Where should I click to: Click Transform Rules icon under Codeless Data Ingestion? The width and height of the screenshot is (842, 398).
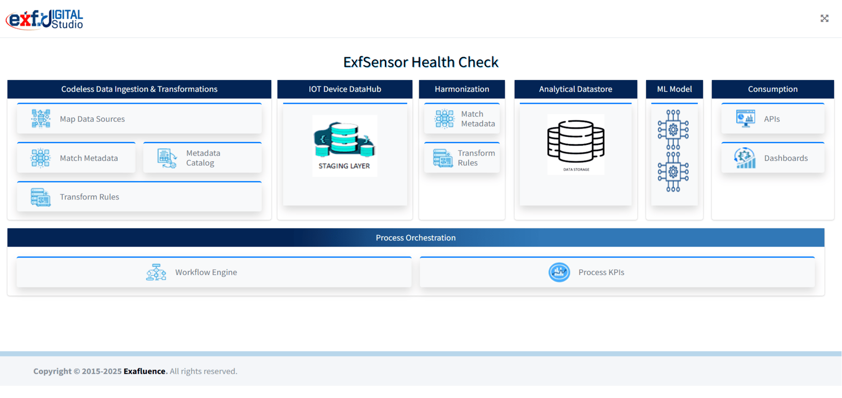click(41, 197)
